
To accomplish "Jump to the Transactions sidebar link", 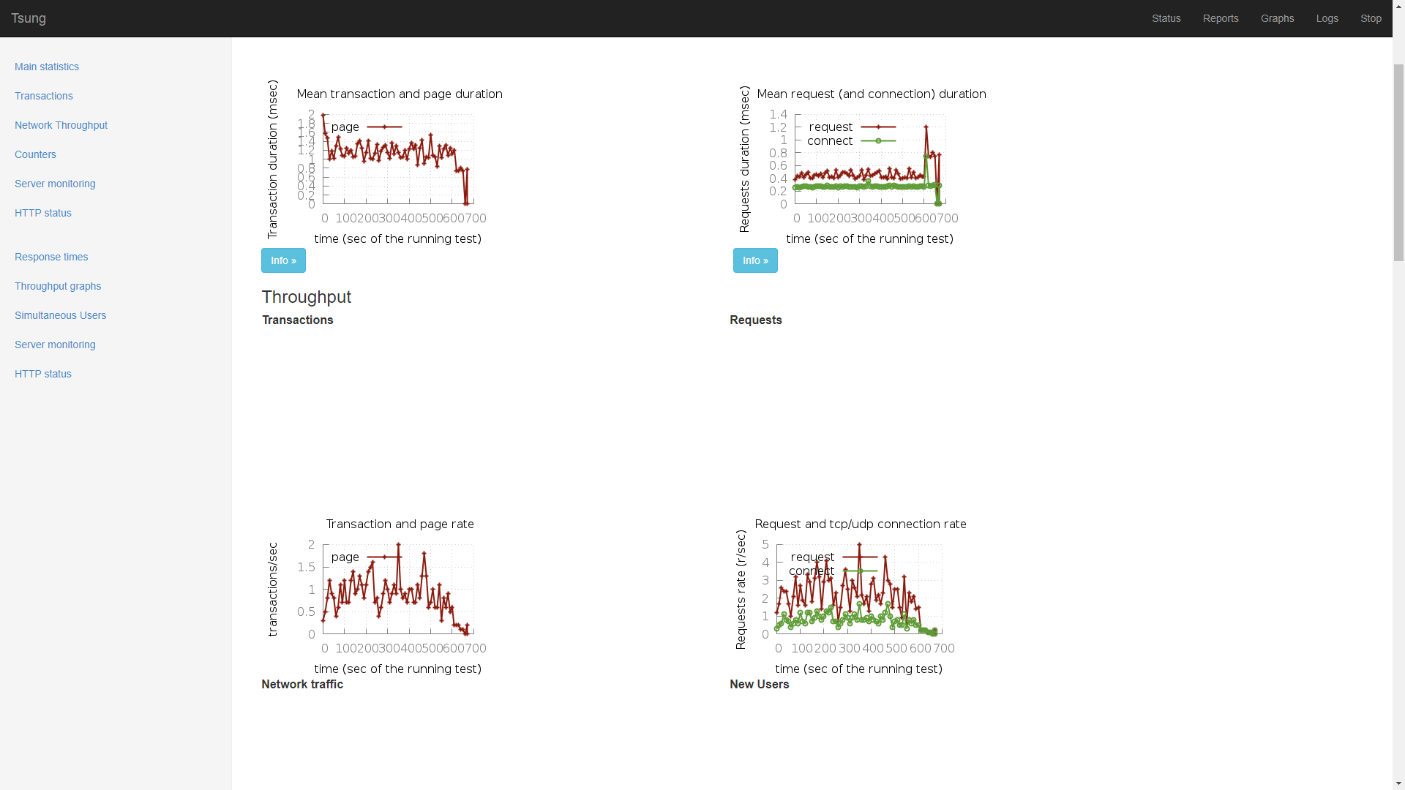I will pyautogui.click(x=44, y=96).
